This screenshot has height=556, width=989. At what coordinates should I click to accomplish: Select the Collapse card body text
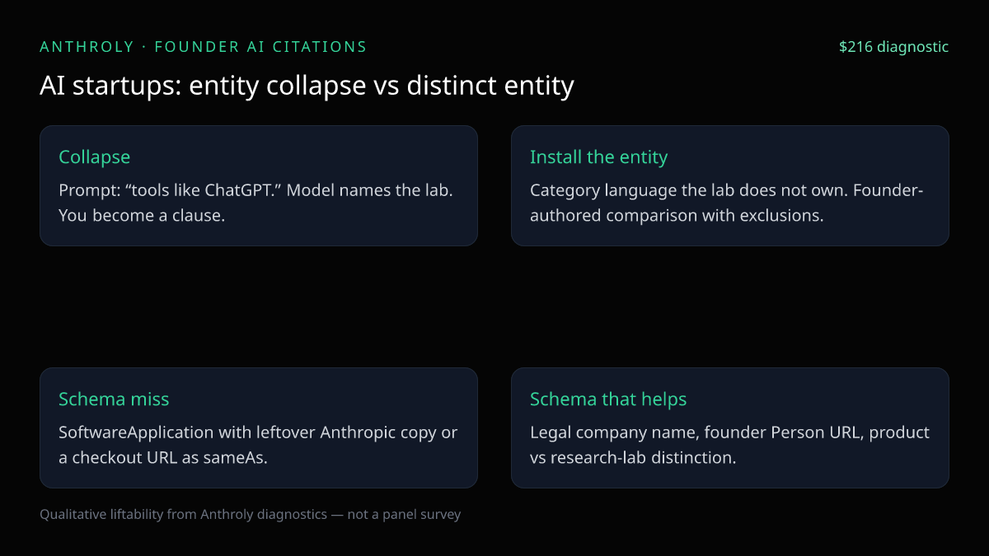tap(256, 203)
